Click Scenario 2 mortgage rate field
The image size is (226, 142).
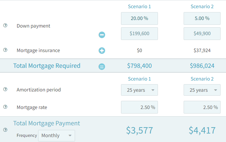click(202, 107)
